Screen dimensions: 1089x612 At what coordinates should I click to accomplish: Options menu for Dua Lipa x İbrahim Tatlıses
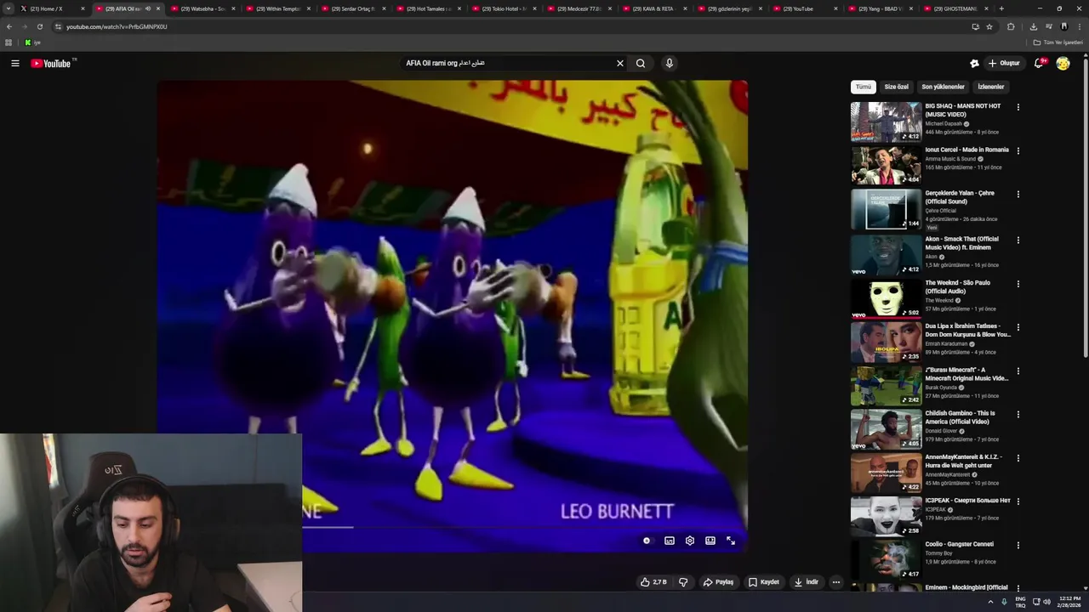click(1018, 327)
